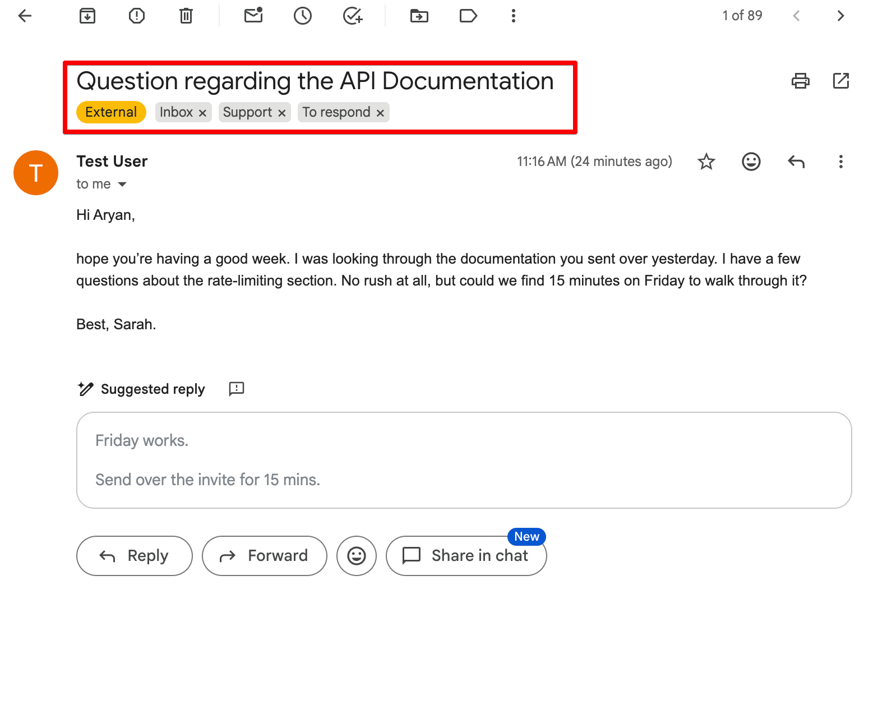Send feedback on the suggested reply
This screenshot has width=878, height=709.
[237, 389]
